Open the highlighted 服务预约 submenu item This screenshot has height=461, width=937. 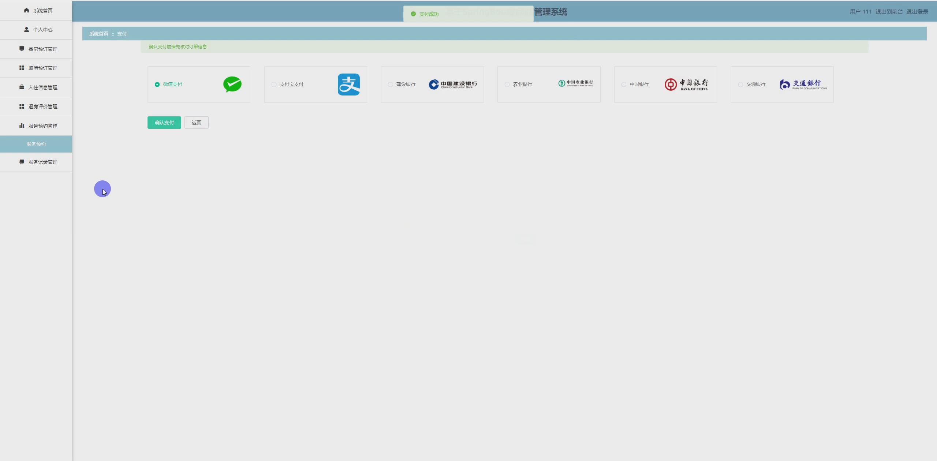tap(36, 144)
